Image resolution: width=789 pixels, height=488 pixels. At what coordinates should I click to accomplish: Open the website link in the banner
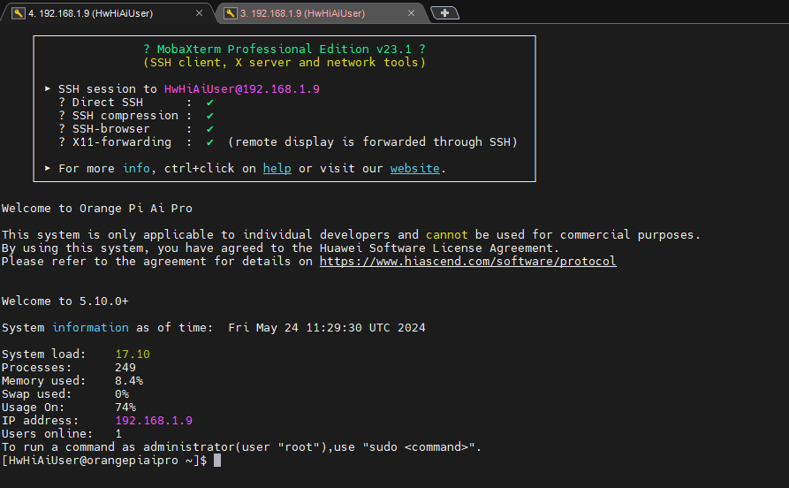point(414,168)
